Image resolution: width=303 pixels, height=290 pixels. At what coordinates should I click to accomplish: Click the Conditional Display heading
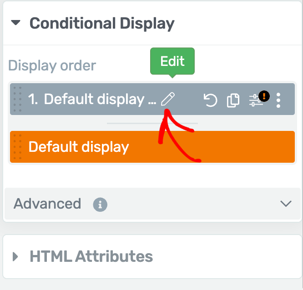tap(102, 24)
